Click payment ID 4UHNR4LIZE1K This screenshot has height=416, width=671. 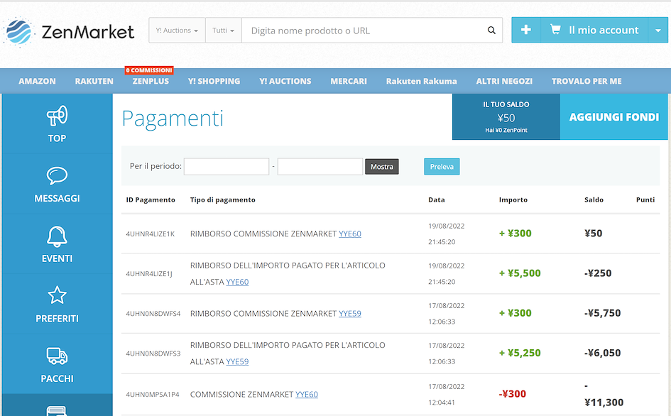[151, 234]
